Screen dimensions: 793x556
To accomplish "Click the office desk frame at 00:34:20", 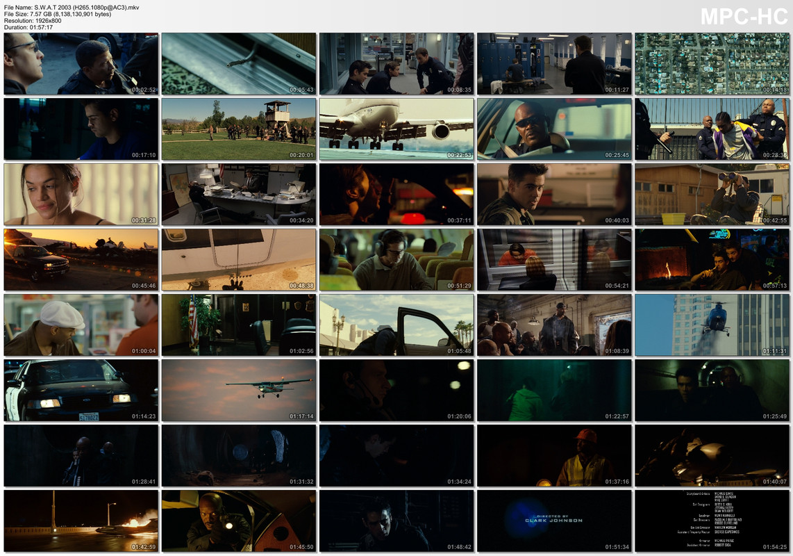I will coord(239,195).
